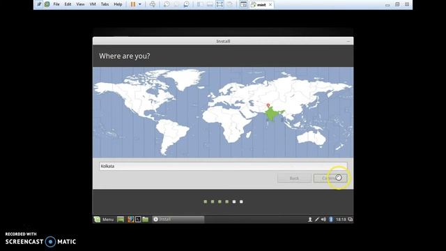Open the volume speaker tray icon
Screen dimensions: 446x251
pos(323,220)
